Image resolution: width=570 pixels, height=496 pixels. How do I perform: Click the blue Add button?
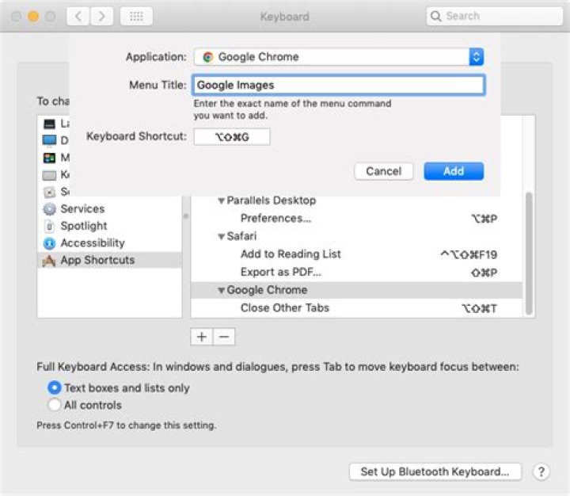454,171
